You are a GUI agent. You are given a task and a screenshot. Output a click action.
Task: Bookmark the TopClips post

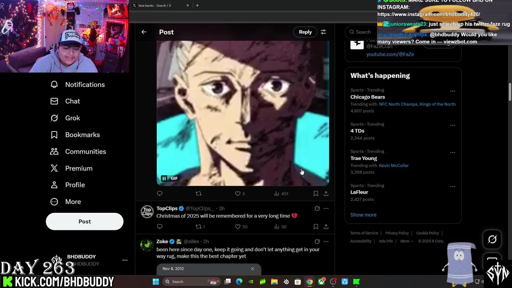316,227
